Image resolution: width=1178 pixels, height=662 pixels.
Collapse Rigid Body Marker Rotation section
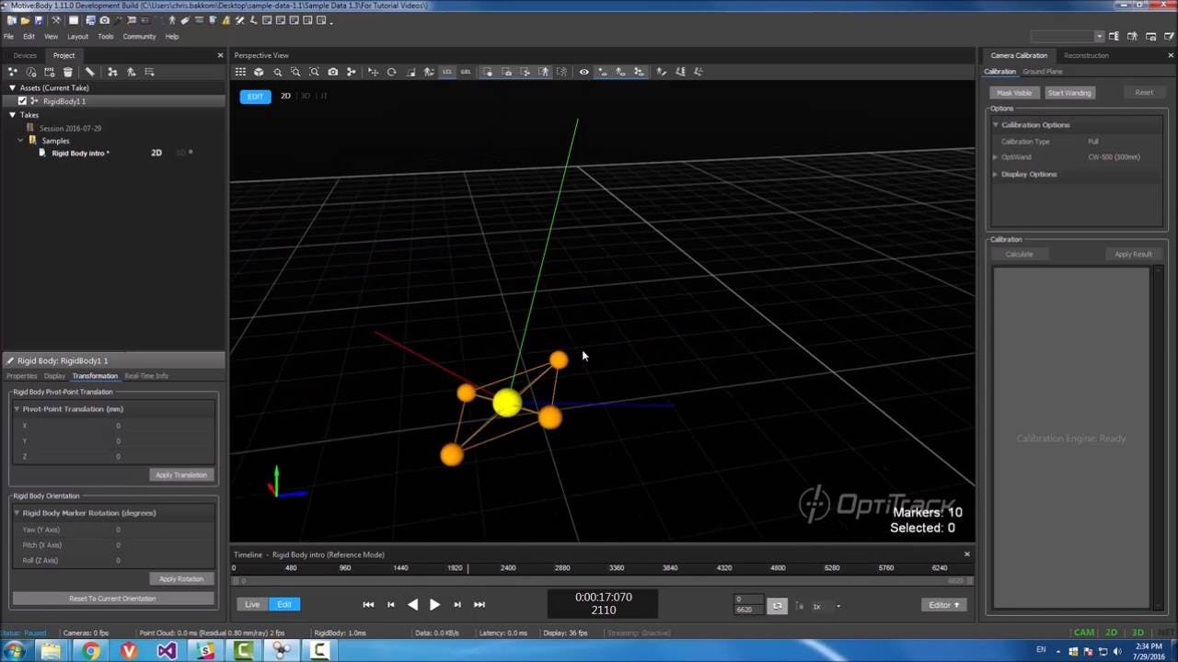tap(17, 513)
